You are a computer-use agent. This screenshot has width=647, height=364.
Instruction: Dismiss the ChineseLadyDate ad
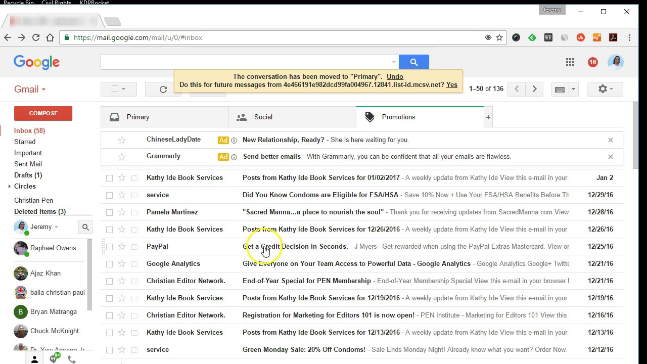coord(610,140)
